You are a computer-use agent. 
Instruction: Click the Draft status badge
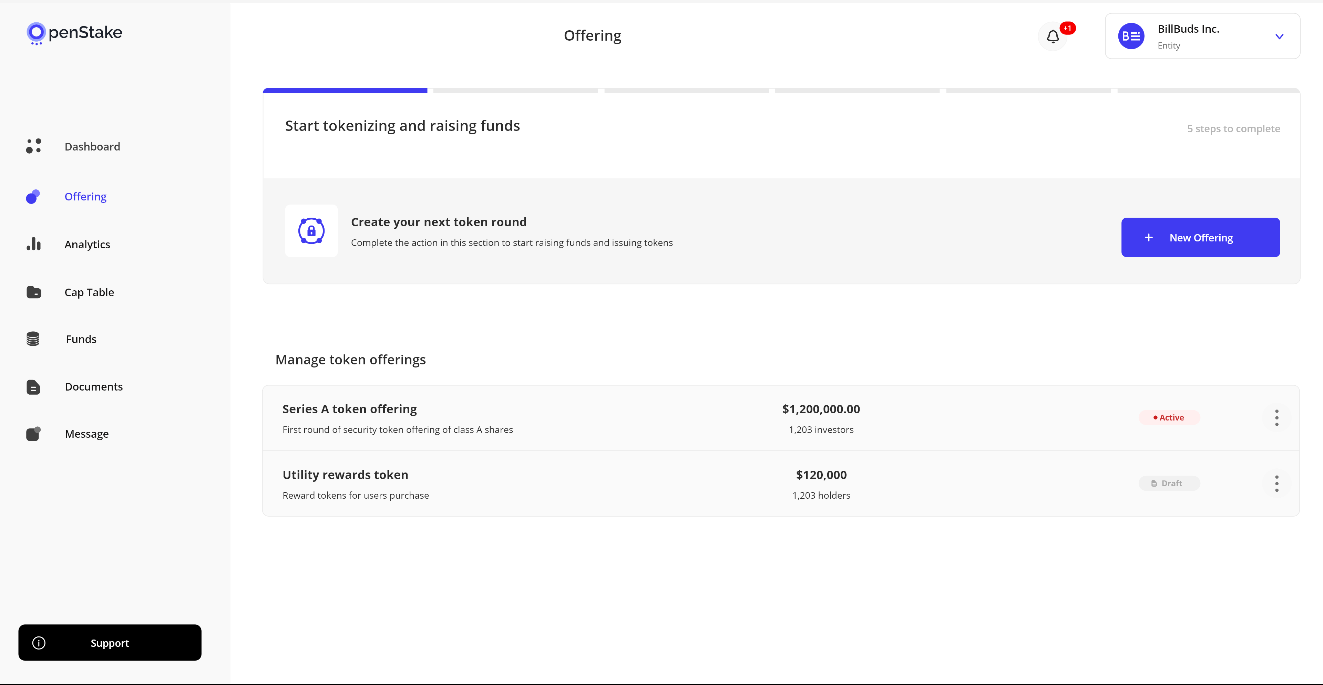pyautogui.click(x=1169, y=483)
